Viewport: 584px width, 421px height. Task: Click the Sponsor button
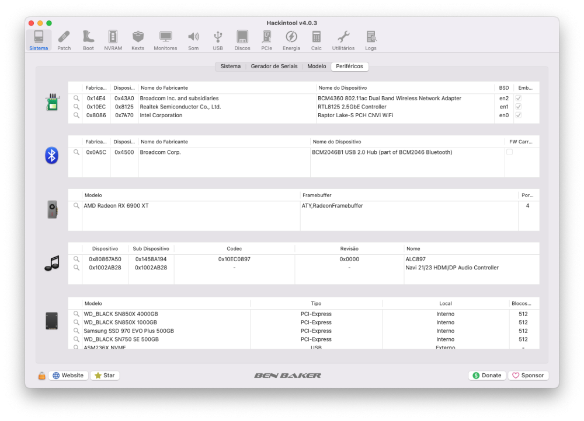click(x=528, y=376)
